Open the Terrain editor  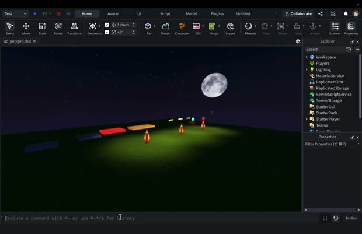pyautogui.click(x=166, y=29)
